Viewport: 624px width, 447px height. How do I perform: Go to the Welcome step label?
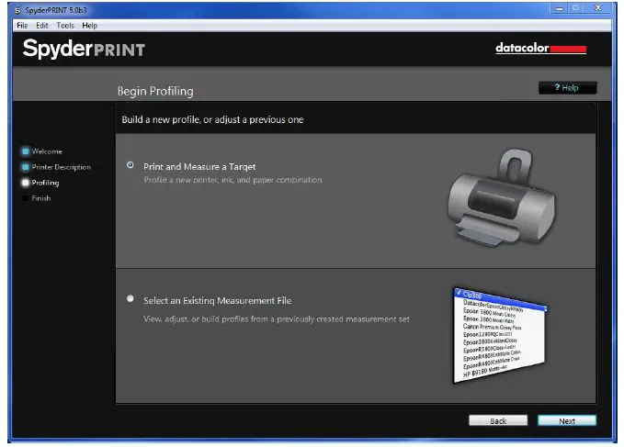tap(47, 151)
